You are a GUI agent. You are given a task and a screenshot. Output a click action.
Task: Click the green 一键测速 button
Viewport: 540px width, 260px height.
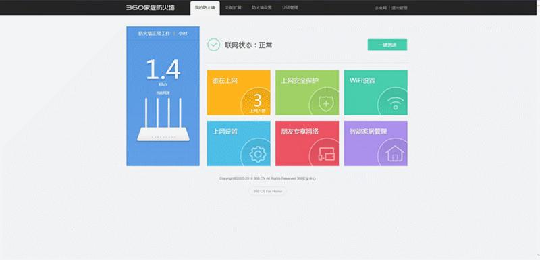tap(387, 45)
